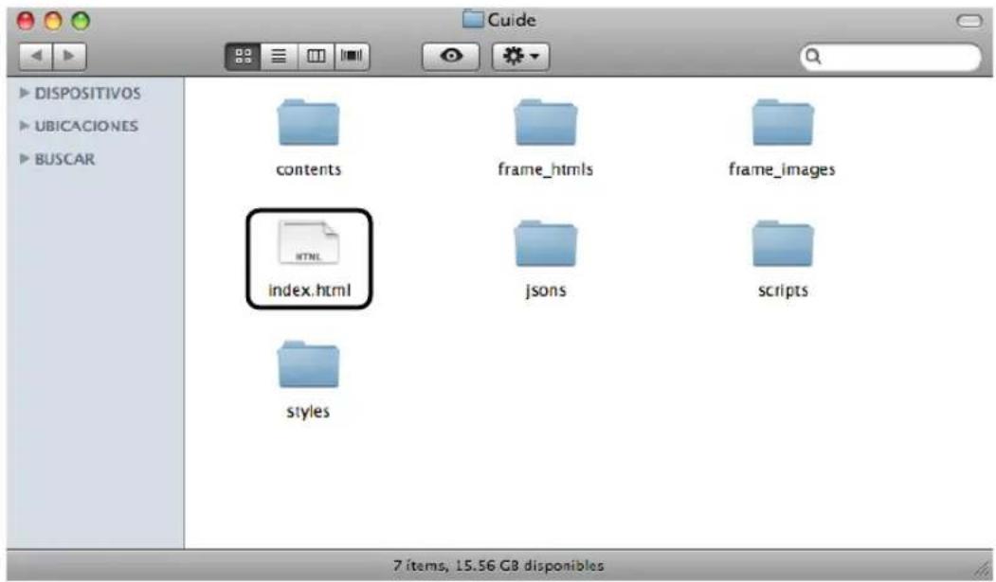Viewport: 996px width, 582px height.
Task: Go back with the left arrow button
Action: 36,56
